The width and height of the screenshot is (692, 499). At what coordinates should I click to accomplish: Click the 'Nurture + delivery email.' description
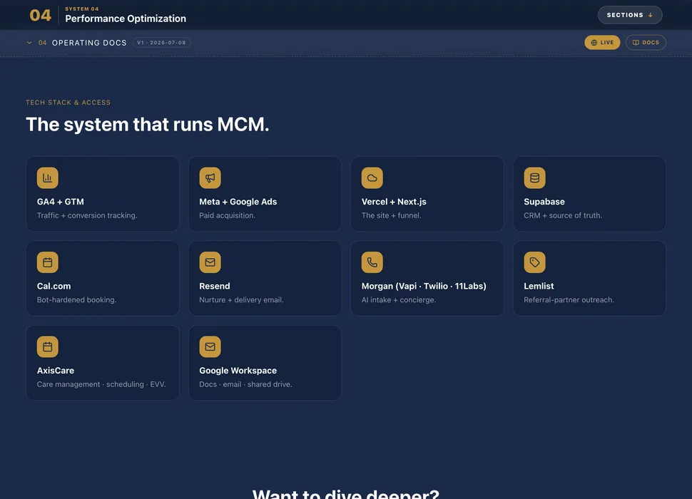[241, 299]
